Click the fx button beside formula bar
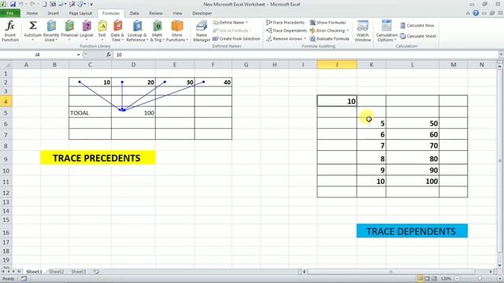 tap(109, 55)
